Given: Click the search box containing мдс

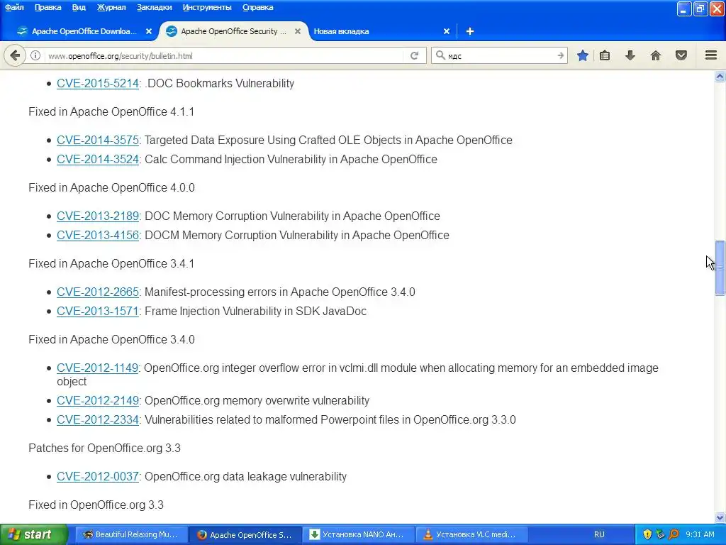Looking at the screenshot, I should [500, 55].
